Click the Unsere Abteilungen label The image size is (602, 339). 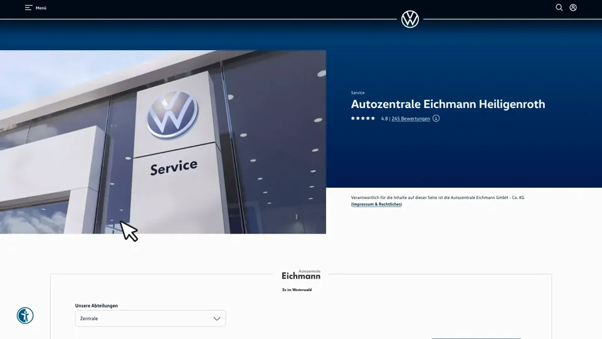97,306
